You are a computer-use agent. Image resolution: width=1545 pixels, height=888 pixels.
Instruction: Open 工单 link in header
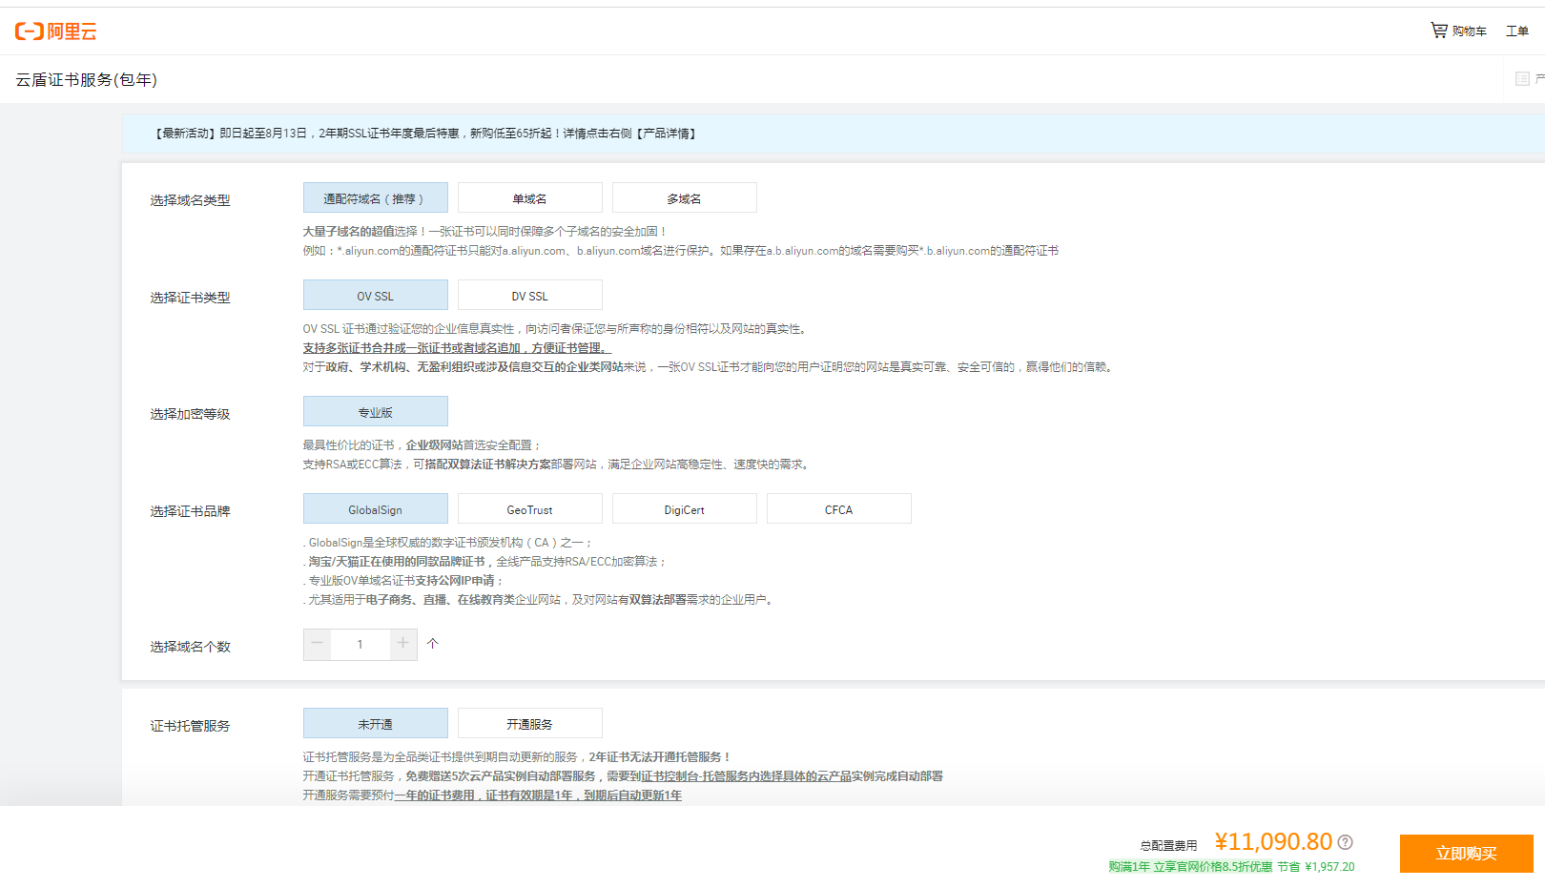tap(1517, 31)
